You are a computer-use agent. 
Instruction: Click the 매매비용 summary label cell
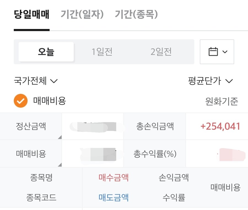31,154
